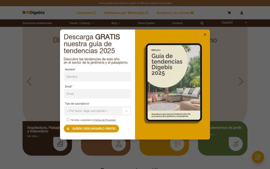This screenshot has height=169, width=270.
Task: Open the Tipo de suscriptor/a dropdown
Action: pyautogui.click(x=97, y=111)
